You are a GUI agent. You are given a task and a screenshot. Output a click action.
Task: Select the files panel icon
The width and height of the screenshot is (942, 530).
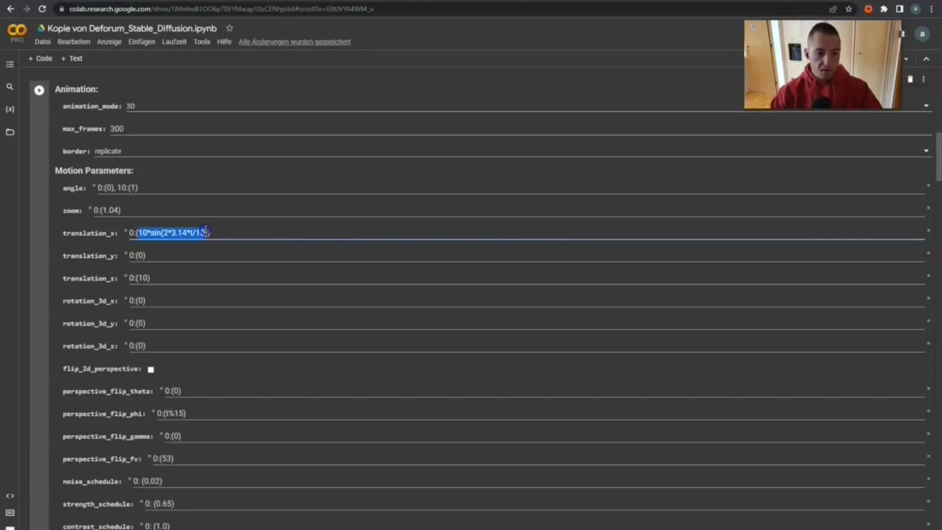click(x=10, y=132)
